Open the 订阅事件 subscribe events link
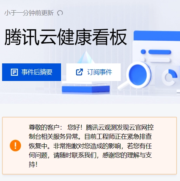 [x=93, y=72]
